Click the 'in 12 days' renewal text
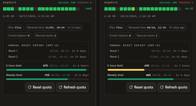The height and width of the screenshot is (106, 196). (x=74, y=28)
